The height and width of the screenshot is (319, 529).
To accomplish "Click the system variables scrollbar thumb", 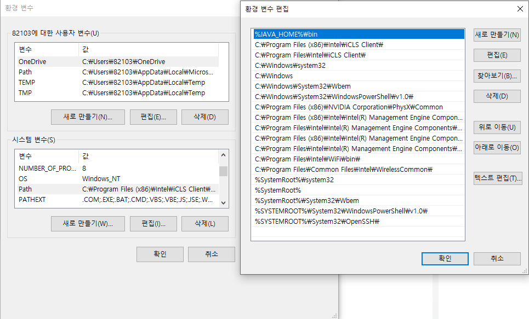I will click(x=223, y=171).
